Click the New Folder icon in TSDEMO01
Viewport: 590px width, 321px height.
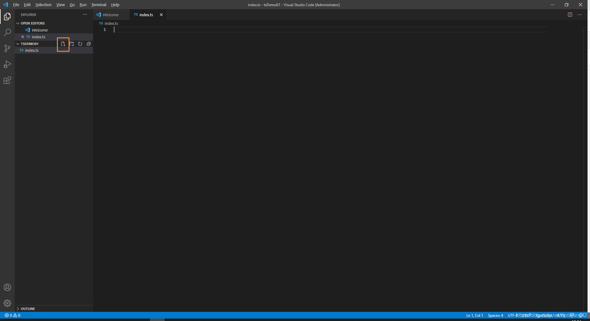click(72, 44)
